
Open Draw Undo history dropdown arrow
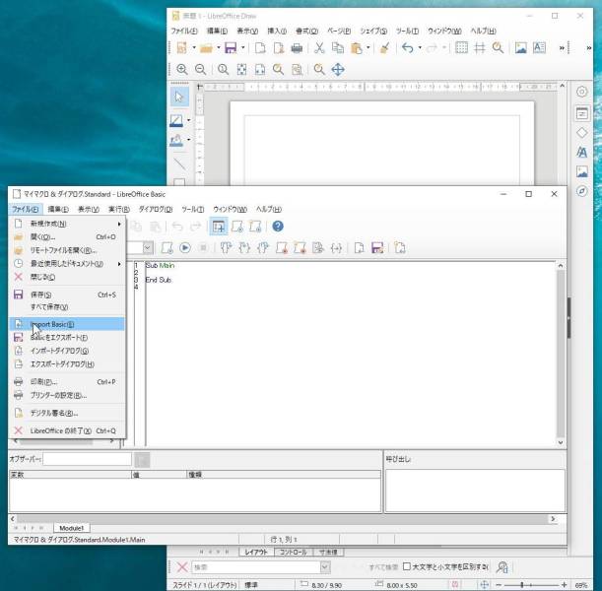point(420,48)
